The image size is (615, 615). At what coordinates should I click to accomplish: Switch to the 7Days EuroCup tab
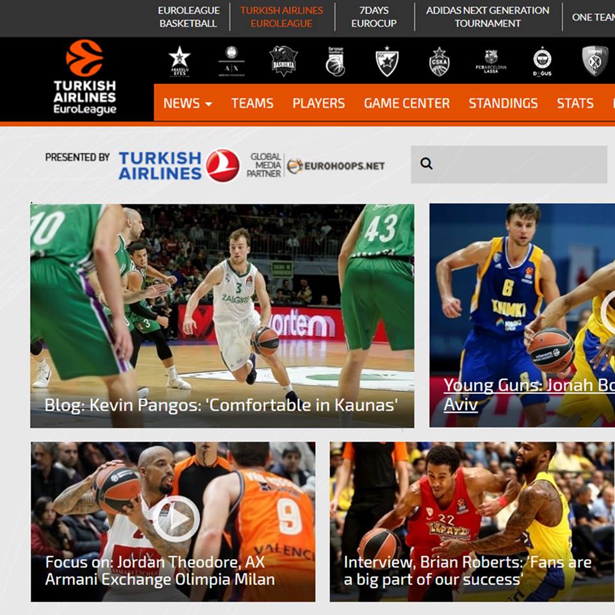(373, 17)
